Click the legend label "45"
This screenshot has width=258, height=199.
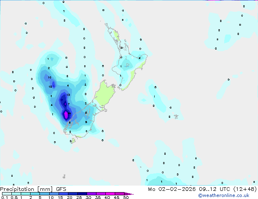pyautogui.click(x=116, y=197)
